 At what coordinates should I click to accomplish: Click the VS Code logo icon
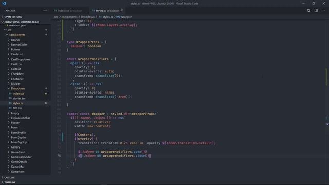(4, 3)
